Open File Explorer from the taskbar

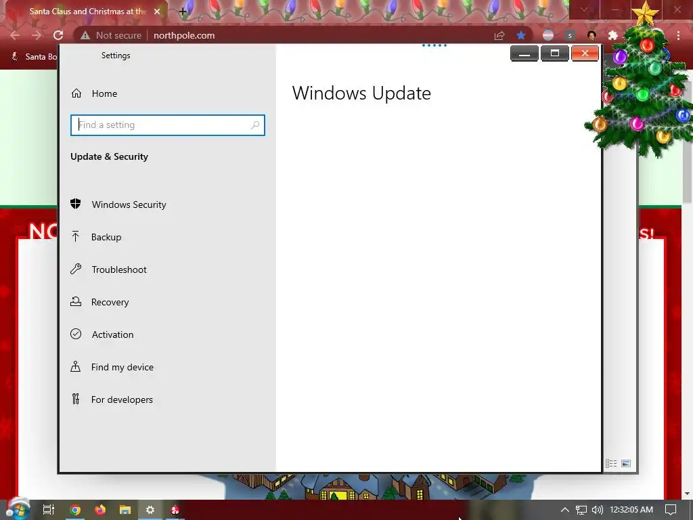125,510
